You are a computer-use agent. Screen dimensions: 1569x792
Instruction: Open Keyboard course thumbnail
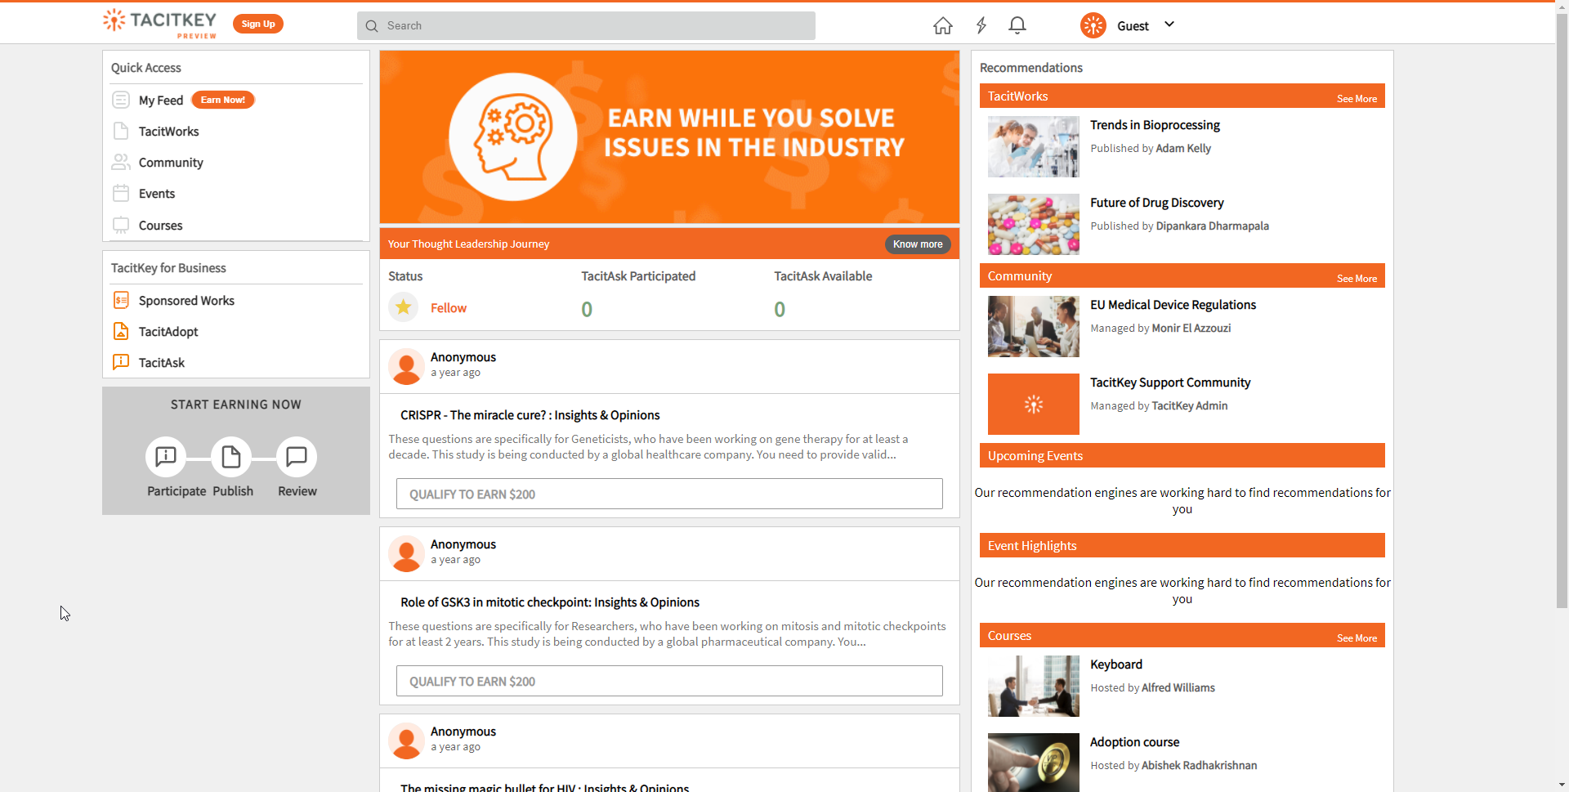point(1034,686)
